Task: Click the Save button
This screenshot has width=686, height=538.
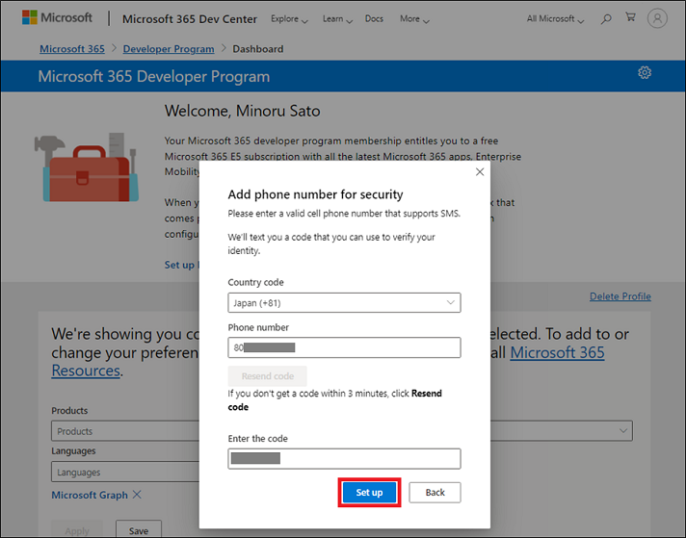Action: click(x=139, y=530)
